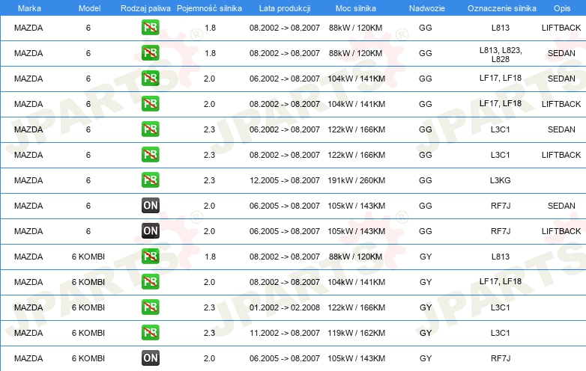The height and width of the screenshot is (371, 586).
Task: Select the '11.2002 -> 08.2007' production years
Action: (285, 333)
